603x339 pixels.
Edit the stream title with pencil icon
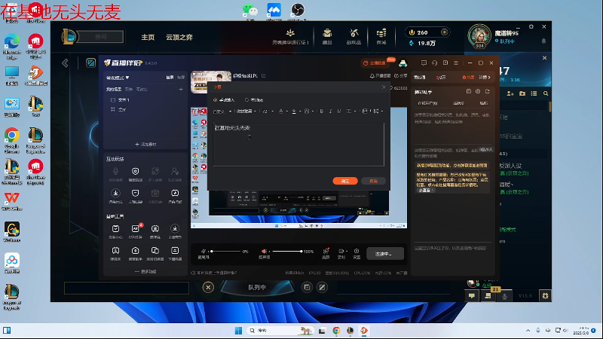263,76
